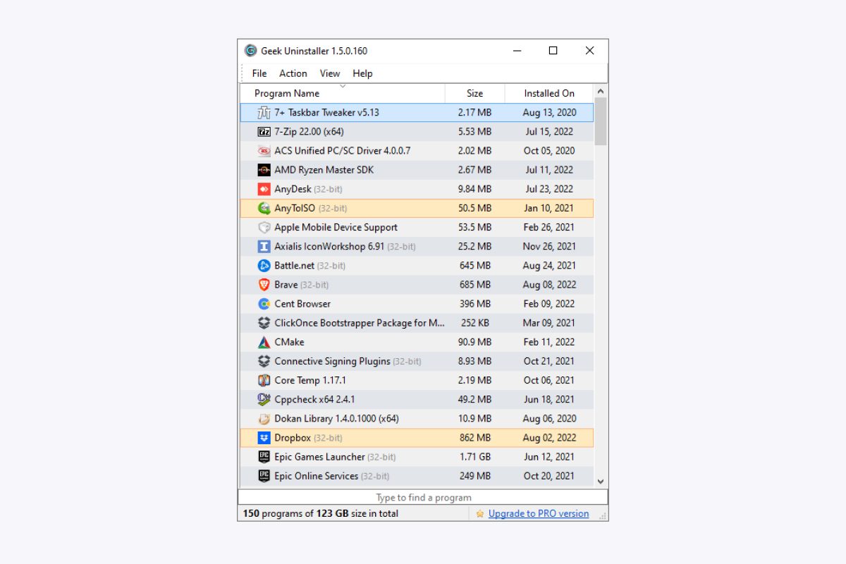Click the sort arrow above Program Name

343,85
